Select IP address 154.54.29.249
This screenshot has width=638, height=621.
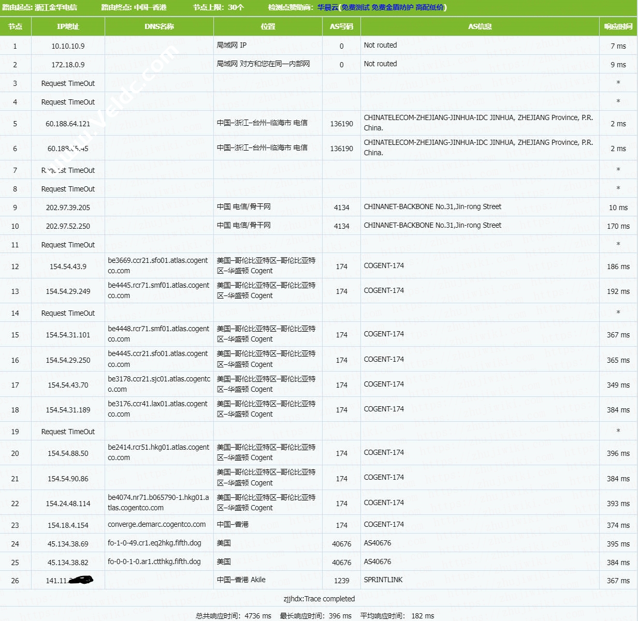pyautogui.click(x=68, y=291)
